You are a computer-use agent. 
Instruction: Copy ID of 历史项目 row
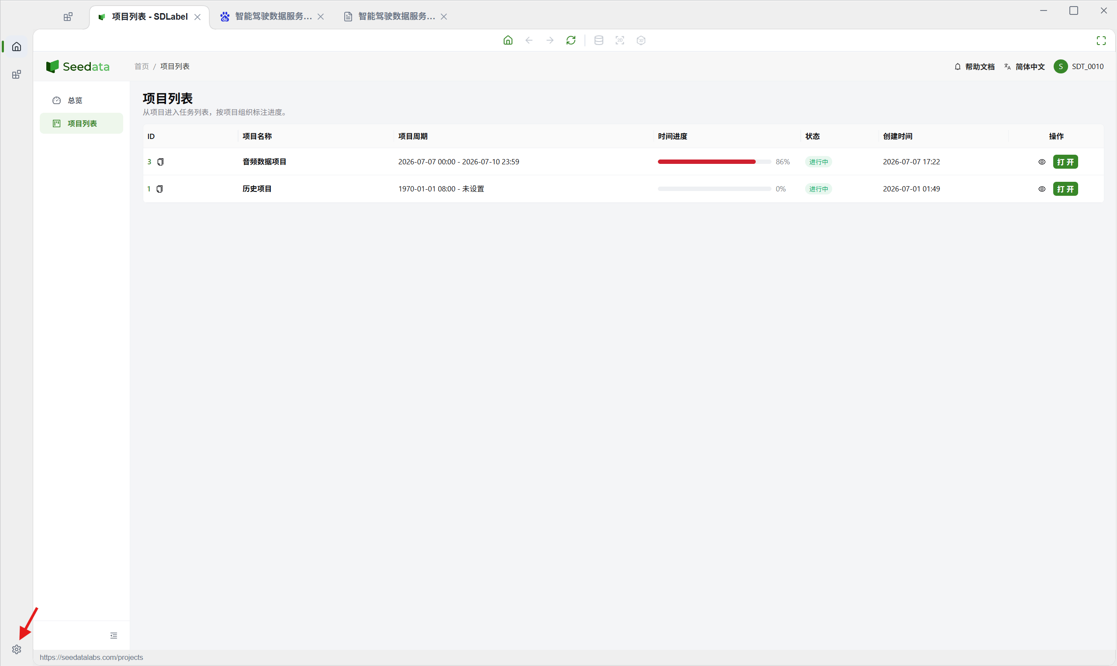pyautogui.click(x=160, y=189)
